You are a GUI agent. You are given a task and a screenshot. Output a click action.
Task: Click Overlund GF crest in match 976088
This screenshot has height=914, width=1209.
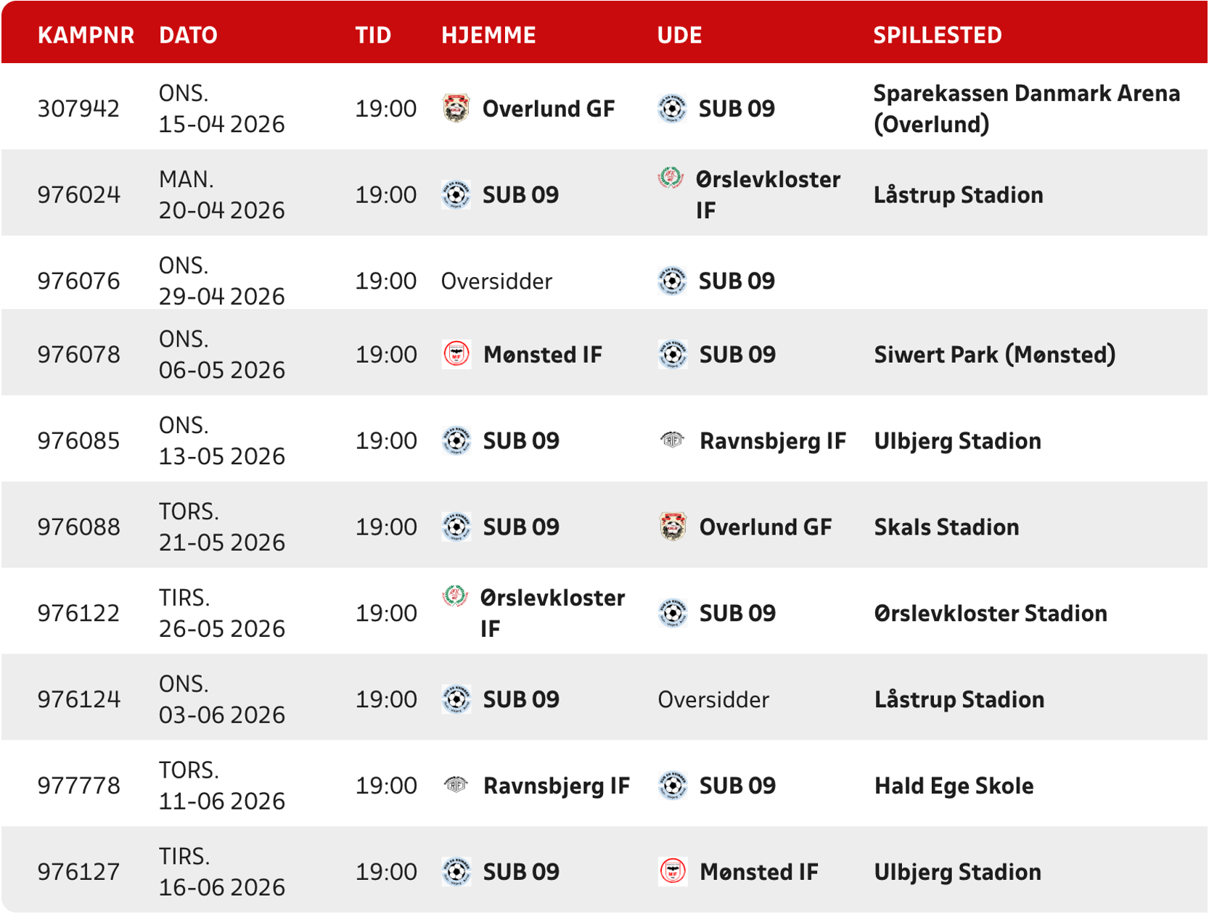[673, 527]
